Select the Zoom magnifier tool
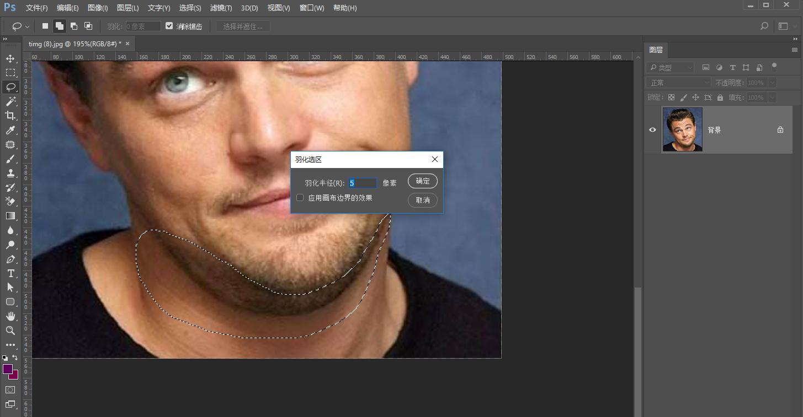Viewport: 803px width, 417px height. coord(10,331)
